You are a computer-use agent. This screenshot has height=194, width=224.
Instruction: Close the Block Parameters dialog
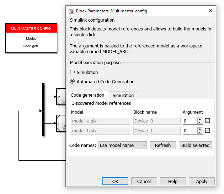tap(210, 11)
